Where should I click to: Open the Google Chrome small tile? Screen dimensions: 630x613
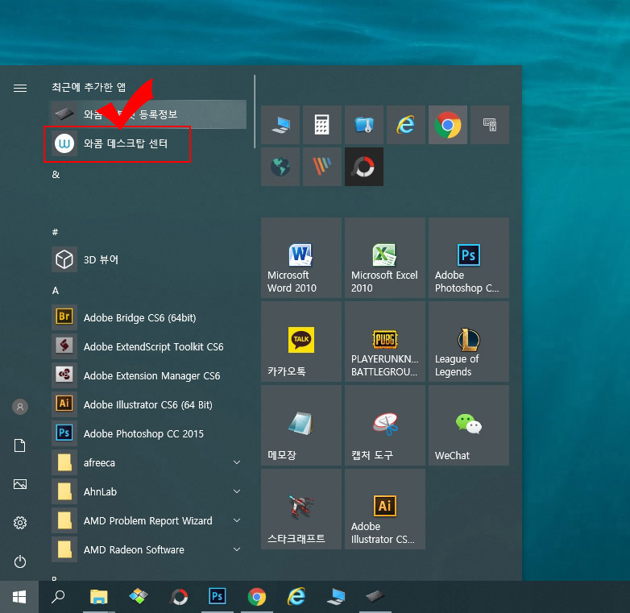point(448,125)
